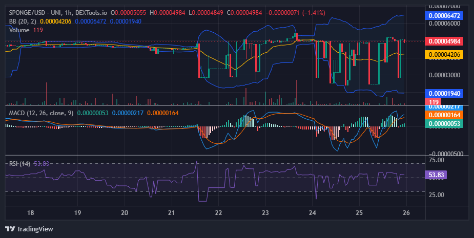Click date 20 on the time axis

[x=125, y=212]
